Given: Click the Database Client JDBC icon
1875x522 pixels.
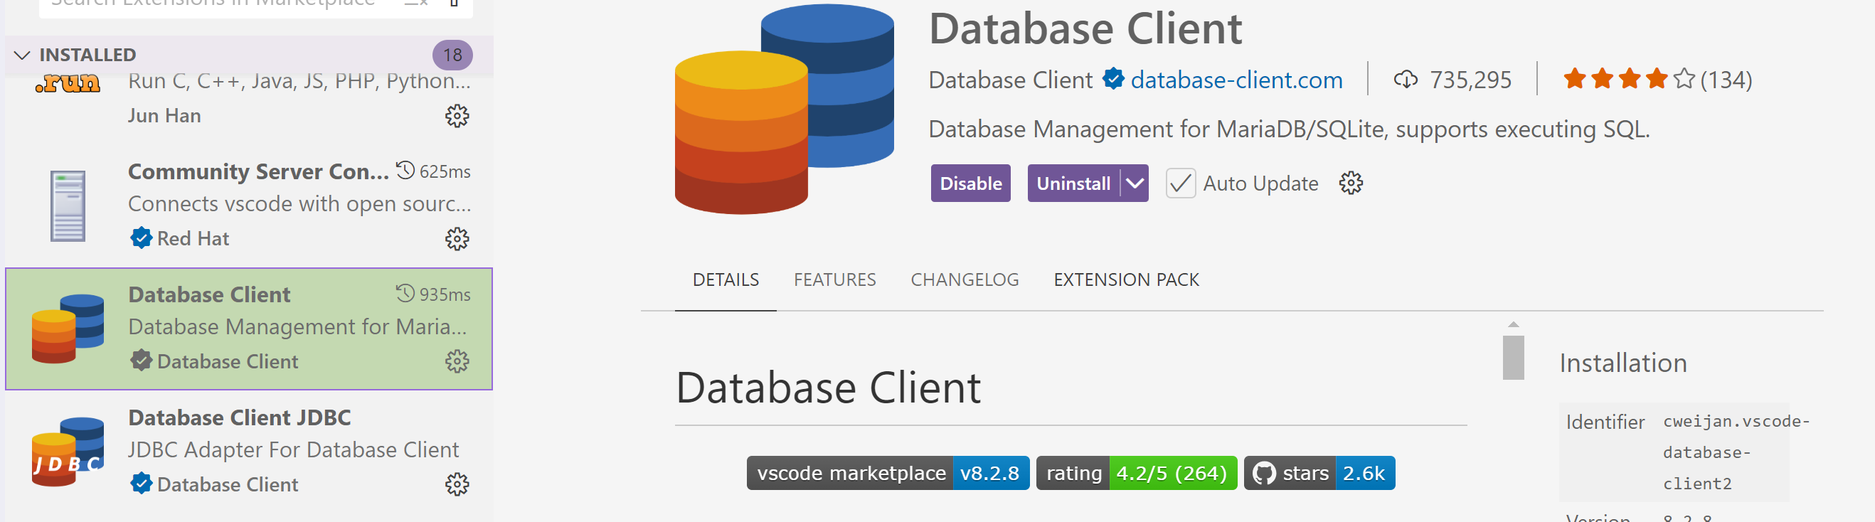Looking at the screenshot, I should tap(68, 452).
